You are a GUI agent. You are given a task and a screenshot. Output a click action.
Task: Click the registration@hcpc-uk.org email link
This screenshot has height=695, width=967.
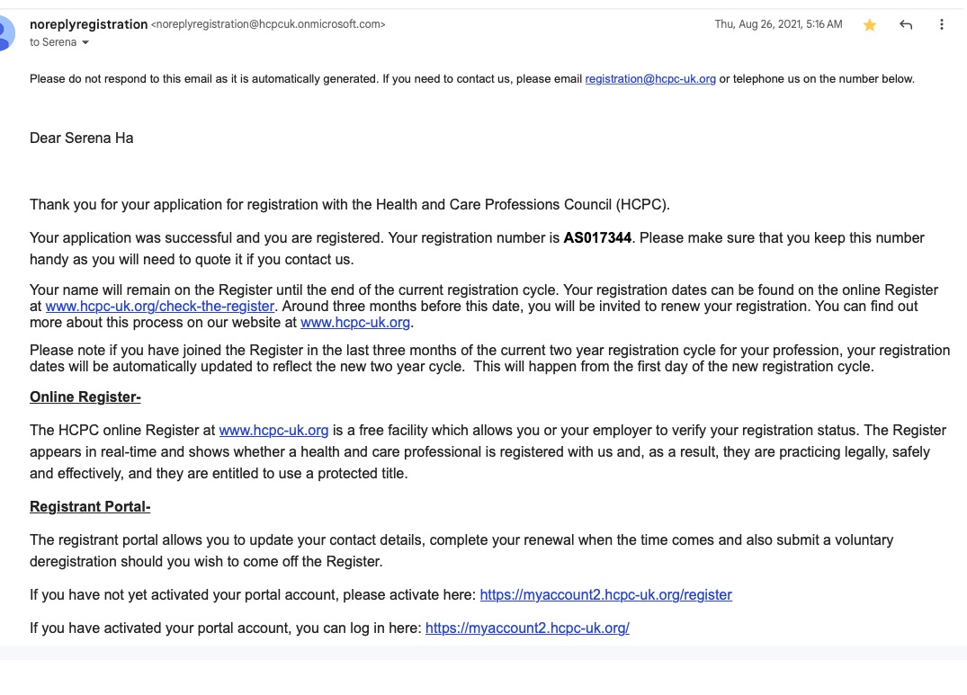tap(650, 79)
